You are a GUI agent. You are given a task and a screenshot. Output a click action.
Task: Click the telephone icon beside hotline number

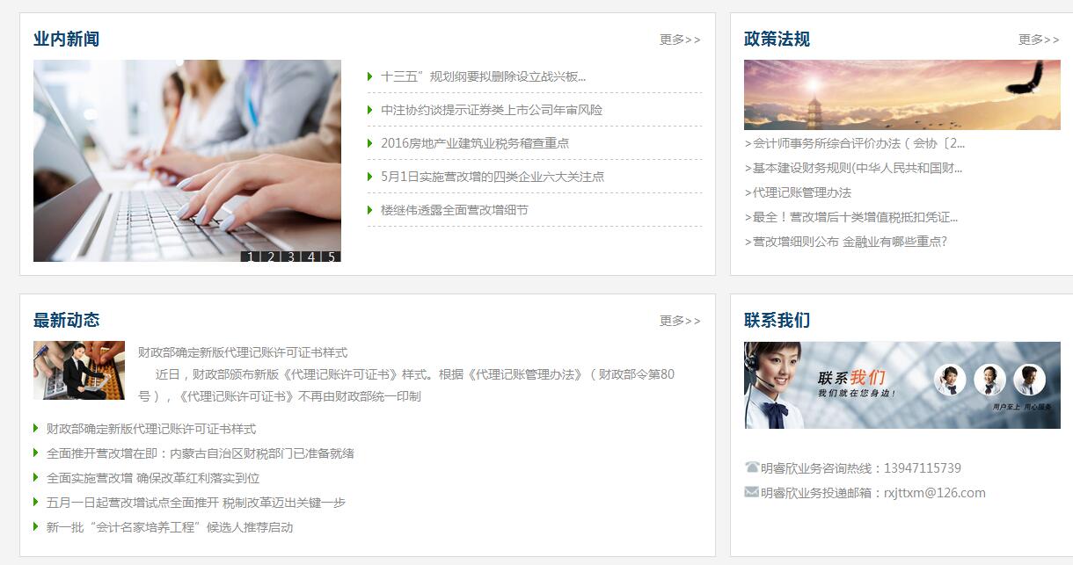pyautogui.click(x=751, y=467)
